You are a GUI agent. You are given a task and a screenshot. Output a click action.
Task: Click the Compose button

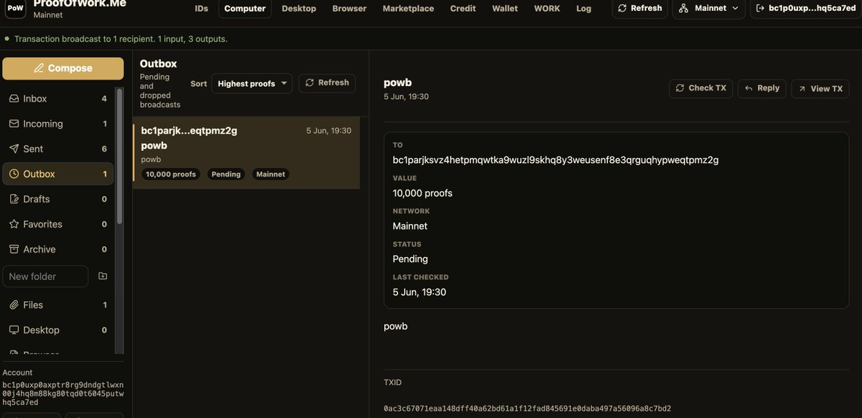pos(62,68)
